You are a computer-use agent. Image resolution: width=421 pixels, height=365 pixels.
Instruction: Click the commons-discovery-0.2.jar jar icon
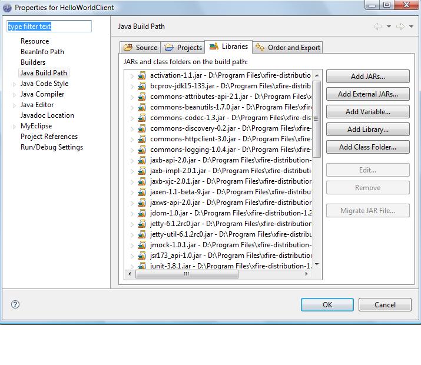pos(142,128)
